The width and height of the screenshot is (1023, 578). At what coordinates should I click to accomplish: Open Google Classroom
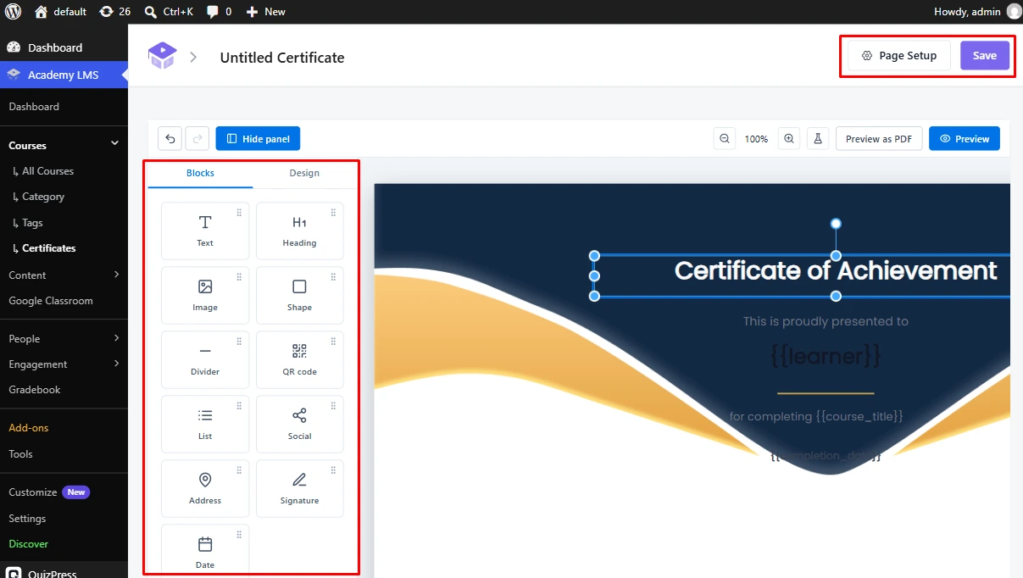point(51,301)
